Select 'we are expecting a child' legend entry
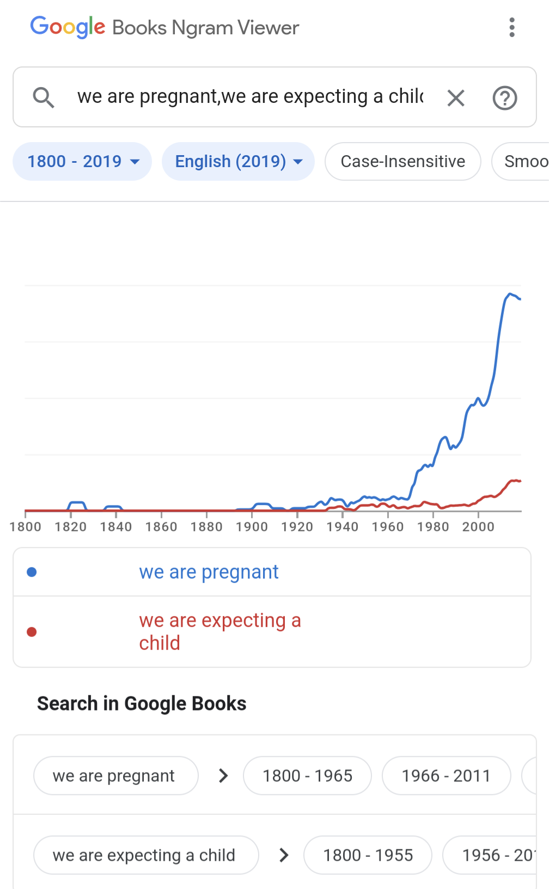The image size is (549, 889). click(x=219, y=632)
